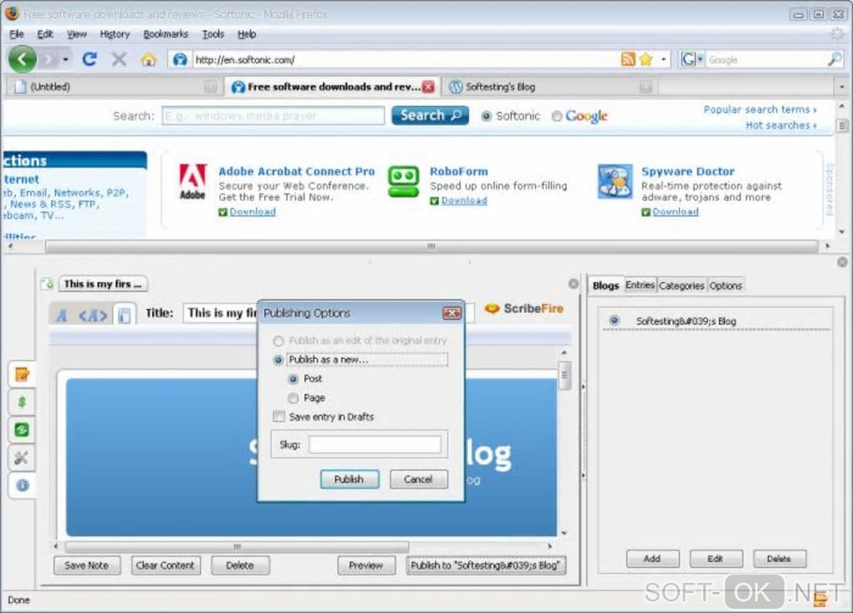
Task: Click the page horizontal scrollbar
Action: pos(431,246)
